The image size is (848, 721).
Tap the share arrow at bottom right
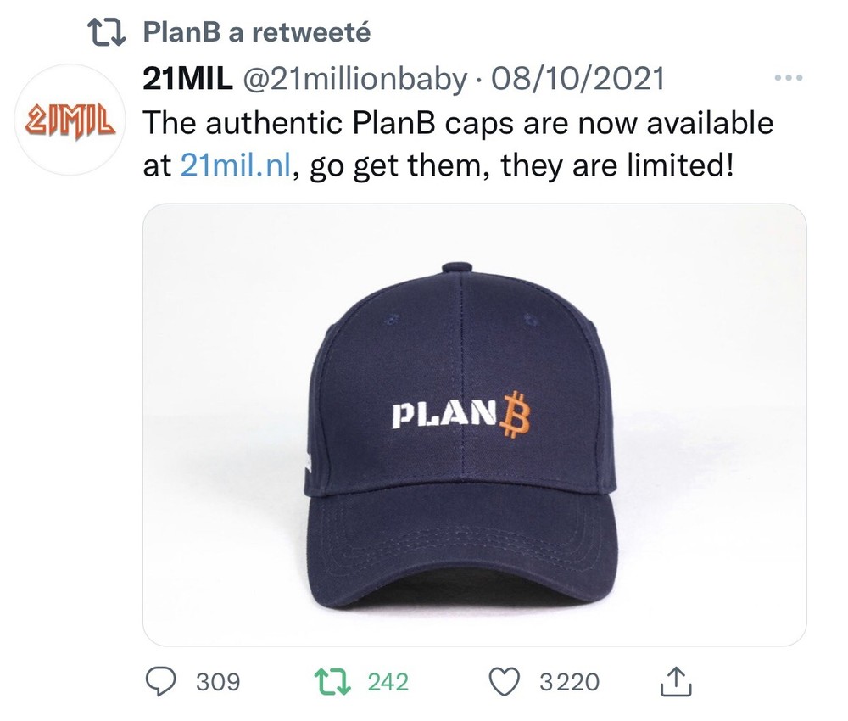pyautogui.click(x=674, y=681)
